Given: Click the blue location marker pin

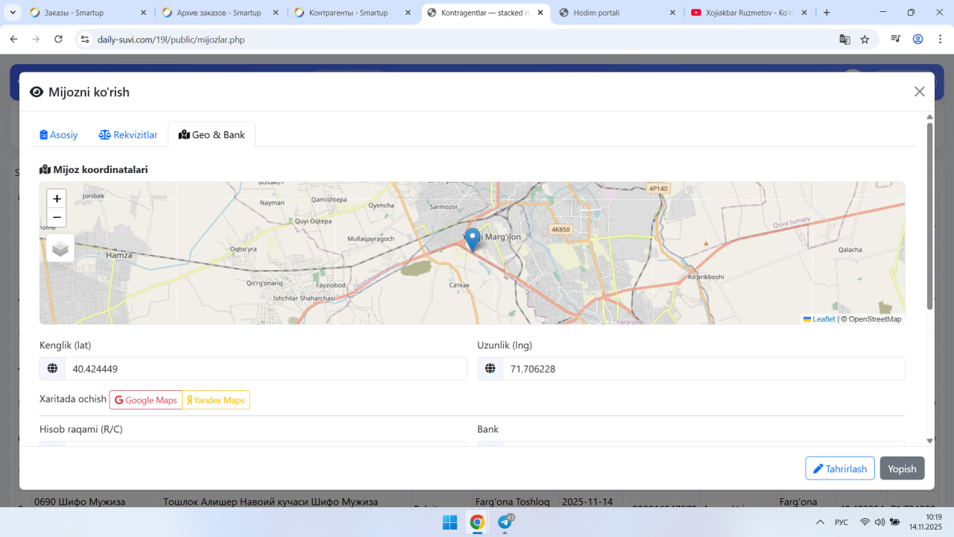Looking at the screenshot, I should (472, 239).
